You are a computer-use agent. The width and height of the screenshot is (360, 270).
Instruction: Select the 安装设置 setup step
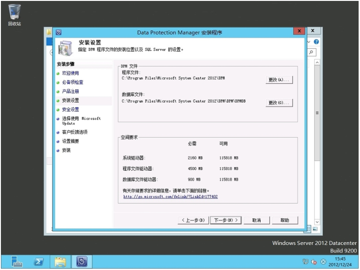70,100
